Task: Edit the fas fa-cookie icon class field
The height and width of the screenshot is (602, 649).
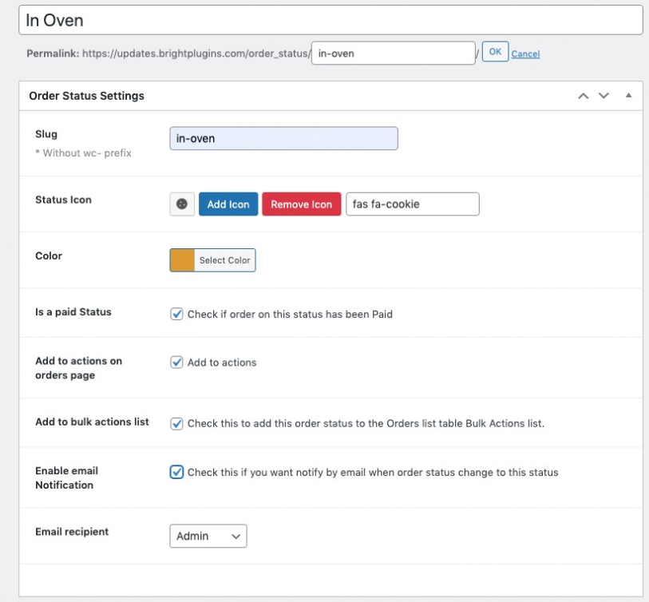Action: pos(413,204)
